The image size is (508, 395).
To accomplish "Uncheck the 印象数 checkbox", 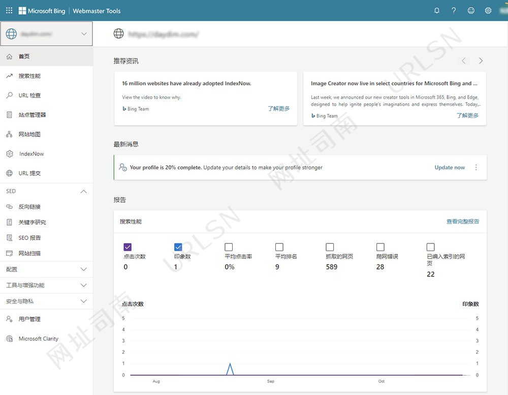I will tap(178, 247).
